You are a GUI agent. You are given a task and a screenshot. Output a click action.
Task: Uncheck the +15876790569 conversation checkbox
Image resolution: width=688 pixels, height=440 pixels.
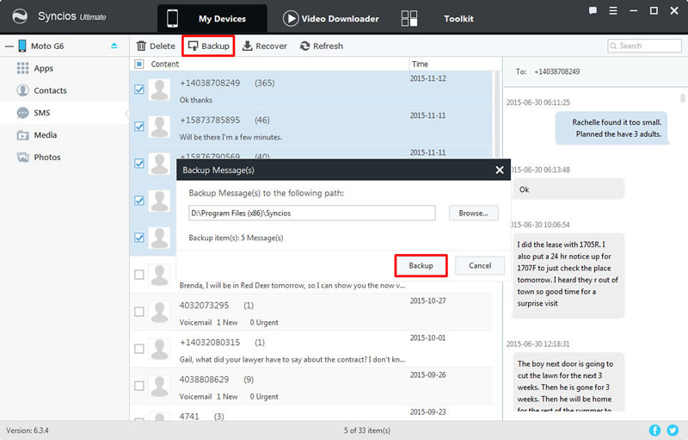click(139, 164)
